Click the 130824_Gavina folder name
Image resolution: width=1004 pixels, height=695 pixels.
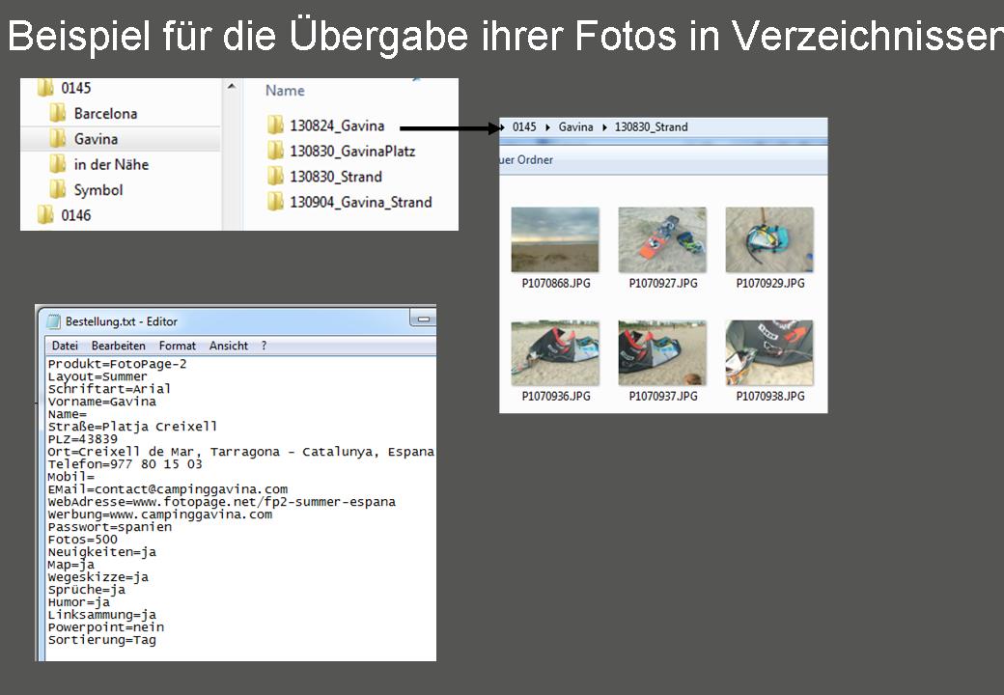pyautogui.click(x=338, y=125)
